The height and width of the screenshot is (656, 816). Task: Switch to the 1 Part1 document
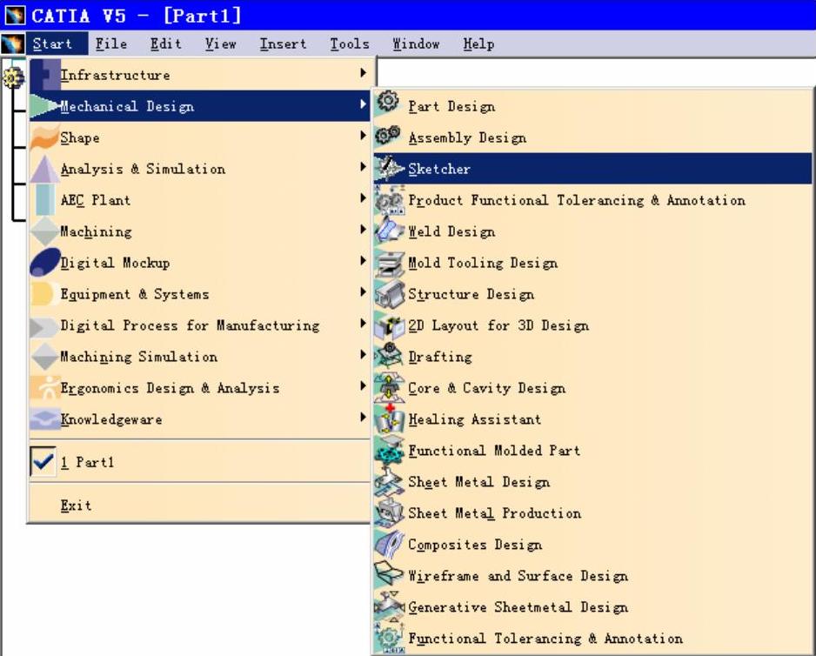point(199,462)
